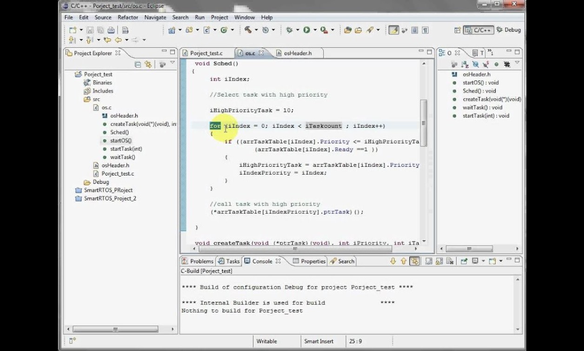Click the editor vertical scrollbar thumb
Image resolution: width=584 pixels, height=351 pixels.
(x=424, y=123)
